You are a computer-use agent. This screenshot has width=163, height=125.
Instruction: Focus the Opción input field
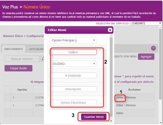pyautogui.click(x=73, y=52)
